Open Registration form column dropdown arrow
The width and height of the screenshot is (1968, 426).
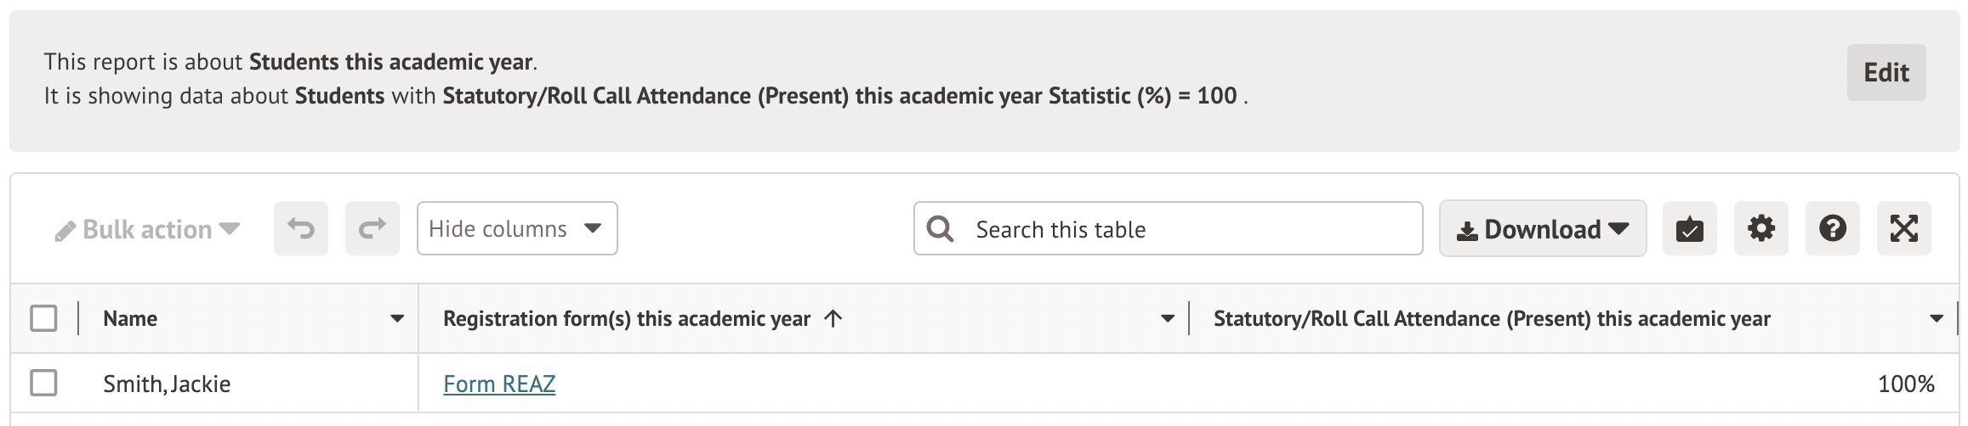(1167, 319)
